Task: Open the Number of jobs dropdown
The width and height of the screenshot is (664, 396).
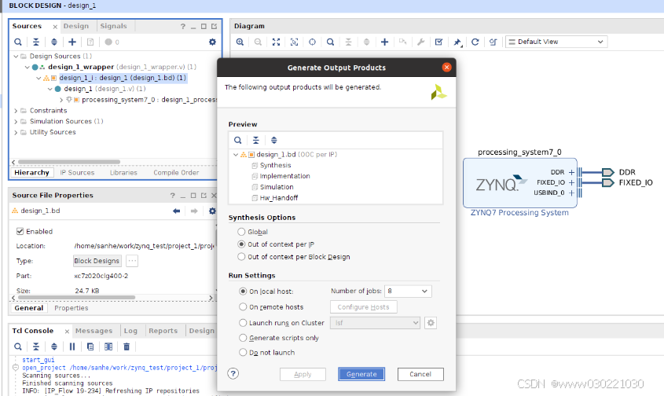Action: point(408,291)
